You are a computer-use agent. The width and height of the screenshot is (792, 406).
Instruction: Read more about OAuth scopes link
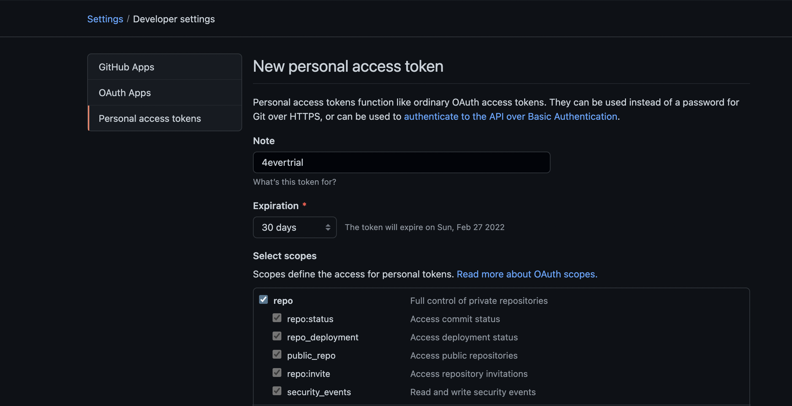click(x=527, y=274)
